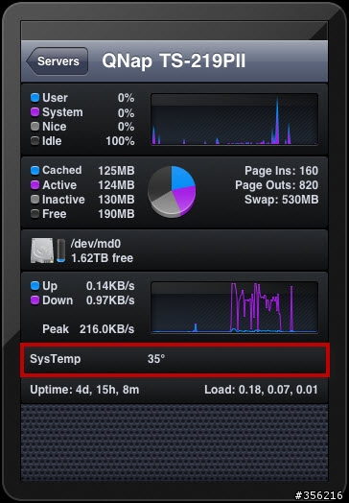The width and height of the screenshot is (349, 503).
Task: Select the Active 124MB value
Action: pos(116,185)
